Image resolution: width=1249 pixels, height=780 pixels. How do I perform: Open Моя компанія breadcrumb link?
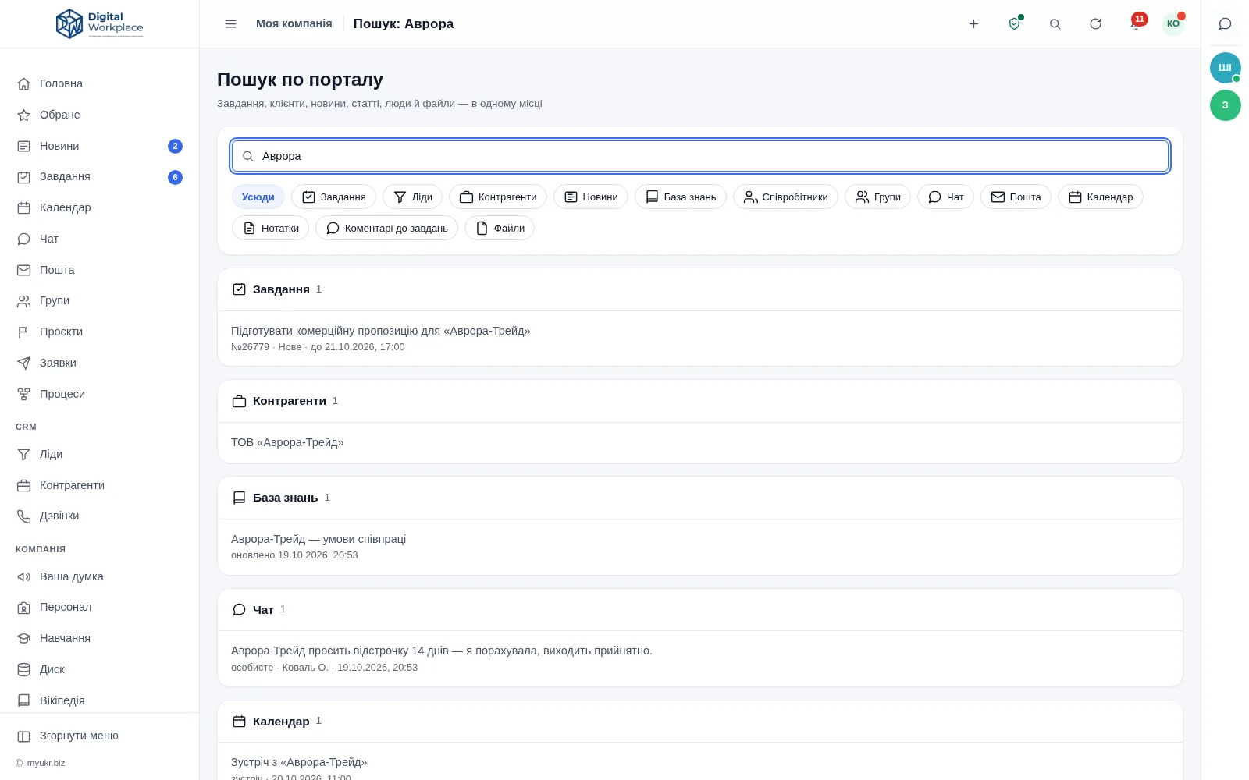point(294,23)
